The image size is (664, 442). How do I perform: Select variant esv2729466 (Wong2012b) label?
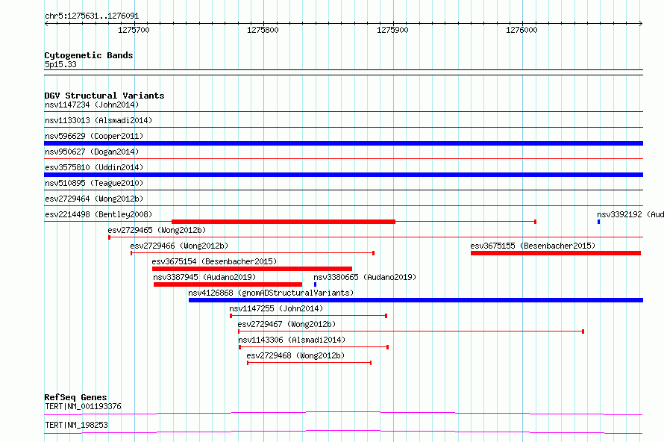point(179,246)
